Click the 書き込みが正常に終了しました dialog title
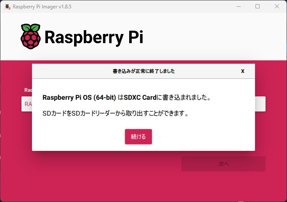This screenshot has width=287, height=202. [x=143, y=71]
